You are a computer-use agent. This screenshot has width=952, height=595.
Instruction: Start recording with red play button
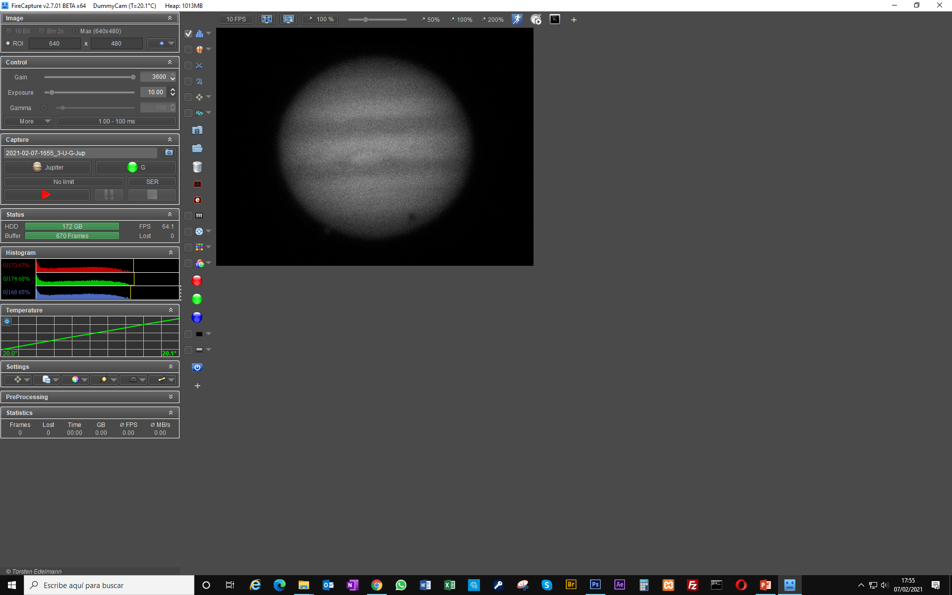pos(47,195)
